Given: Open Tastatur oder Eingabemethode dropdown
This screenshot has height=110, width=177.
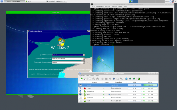Looking at the screenshot, I should 84,62.
